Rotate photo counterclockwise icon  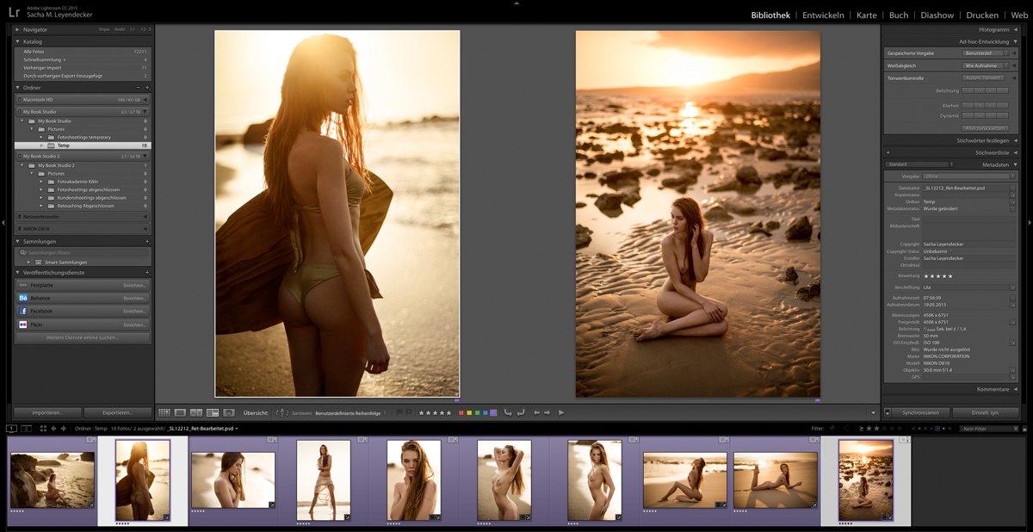pyautogui.click(x=508, y=413)
